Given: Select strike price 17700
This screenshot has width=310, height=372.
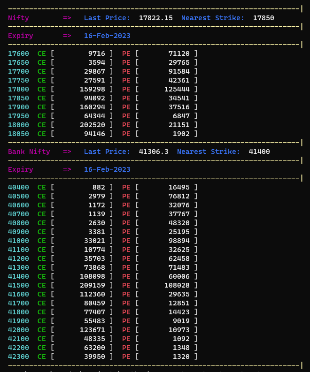Looking at the screenshot, I should pyautogui.click(x=18, y=71).
